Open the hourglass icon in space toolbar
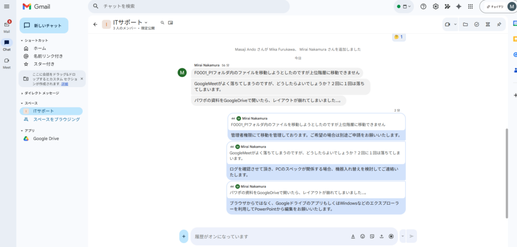 (488, 24)
